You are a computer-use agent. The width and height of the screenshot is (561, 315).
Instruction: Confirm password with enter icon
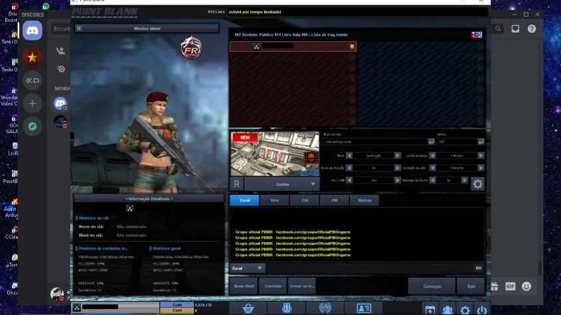point(481,142)
